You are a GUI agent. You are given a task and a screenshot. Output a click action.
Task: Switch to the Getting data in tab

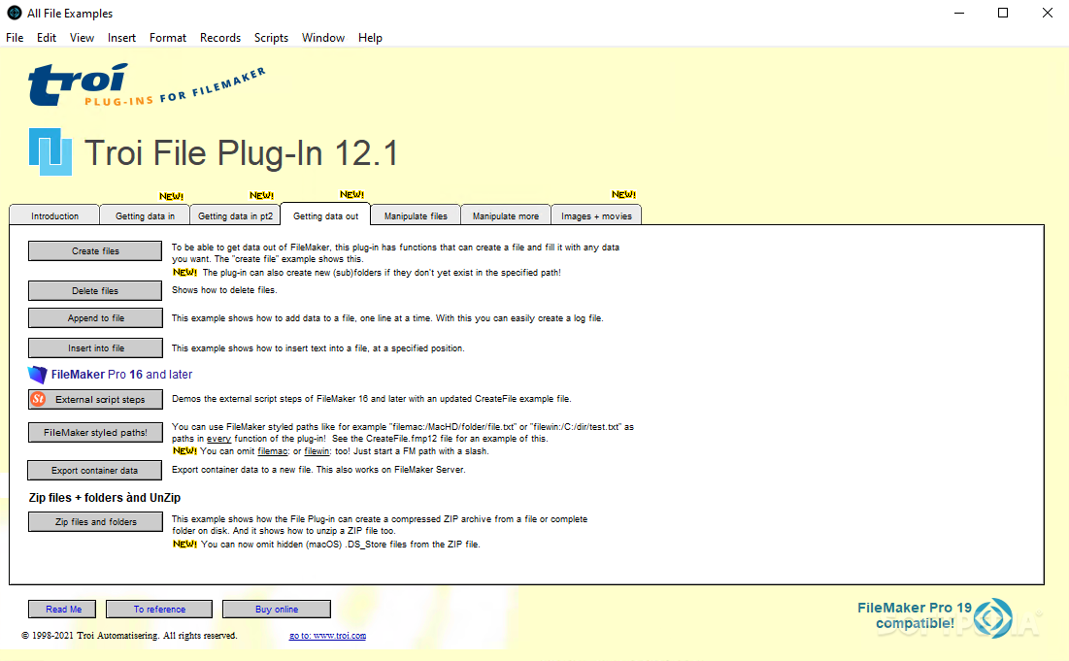[x=145, y=215]
